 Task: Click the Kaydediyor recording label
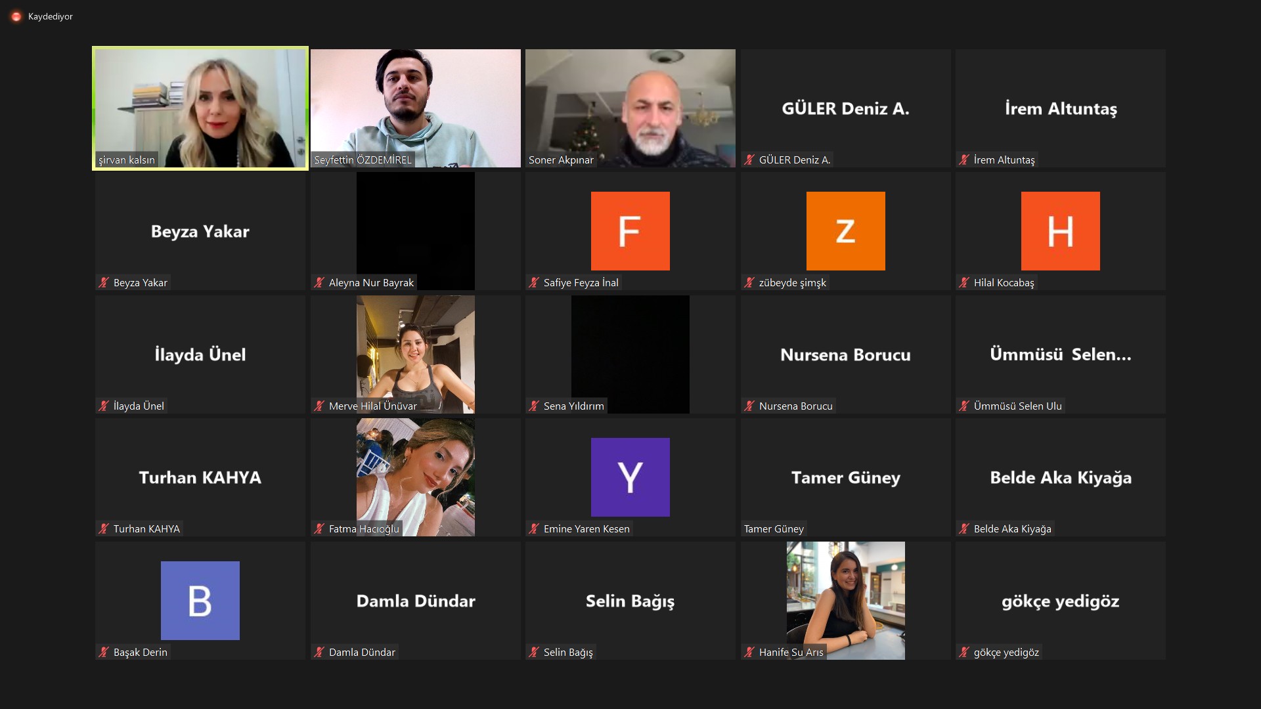[x=51, y=16]
